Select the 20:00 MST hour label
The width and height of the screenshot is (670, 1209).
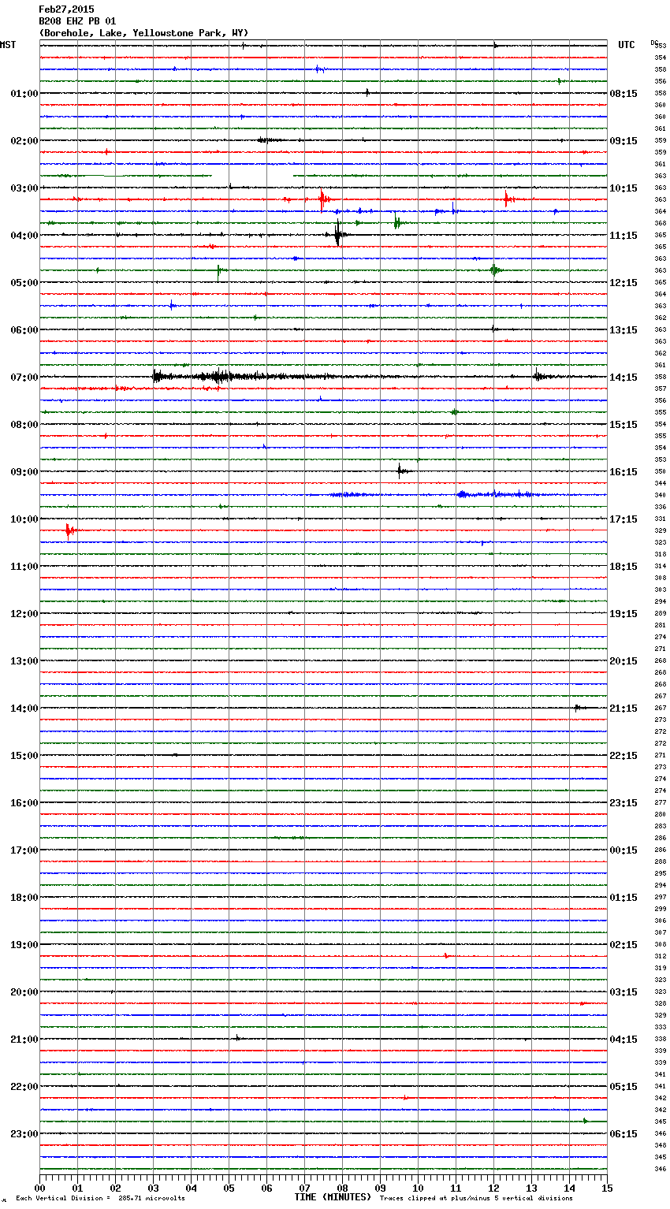[x=24, y=991]
